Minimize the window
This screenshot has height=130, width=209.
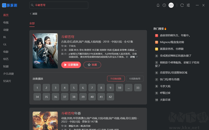[197, 5]
